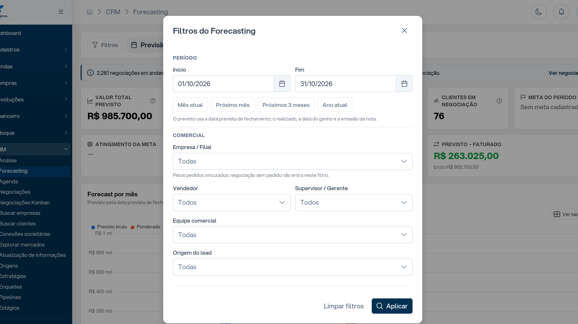The image size is (578, 324).
Task: Go home via the breadcrumb house icon
Action: pos(90,12)
